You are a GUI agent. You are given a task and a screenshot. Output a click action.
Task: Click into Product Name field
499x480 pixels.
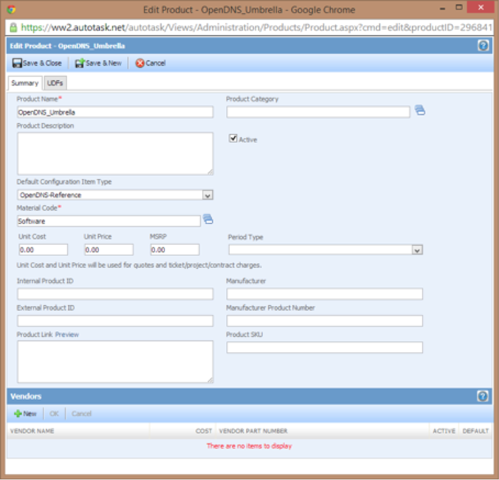115,112
